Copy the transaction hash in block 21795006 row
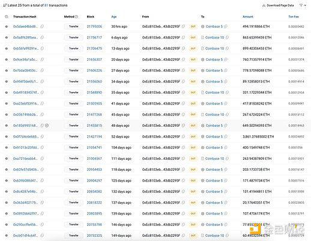Viewport: 311px width, 241px height. (x=42, y=26)
